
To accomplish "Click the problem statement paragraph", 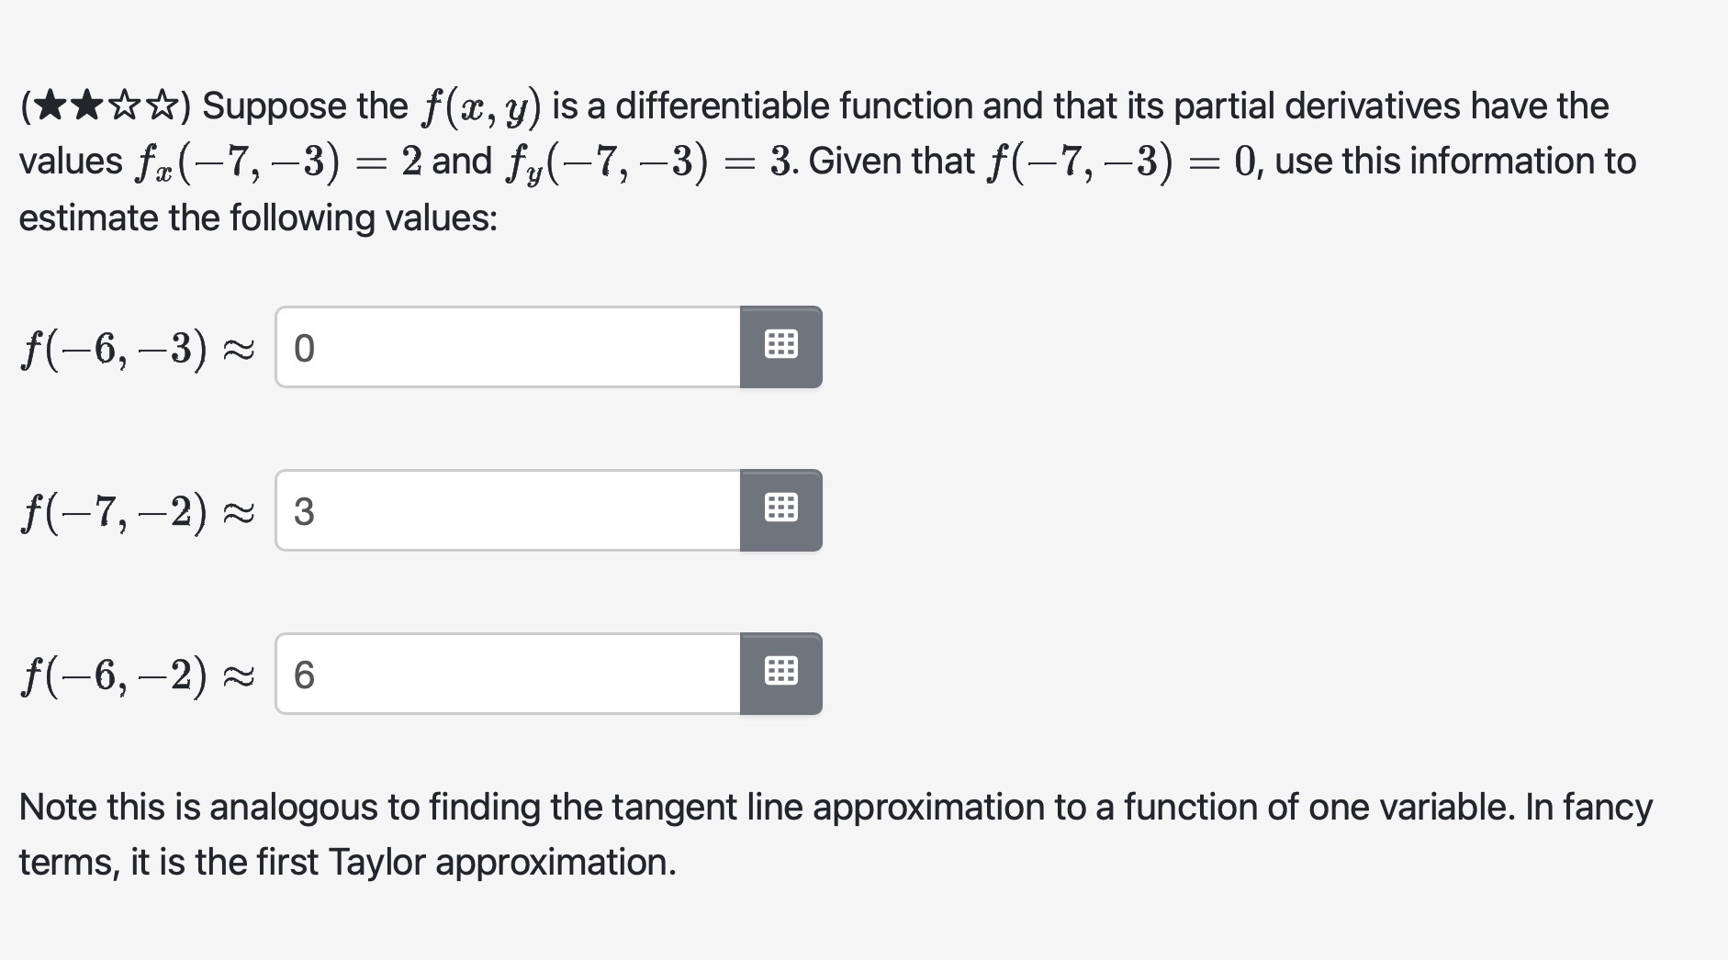I will (x=826, y=161).
